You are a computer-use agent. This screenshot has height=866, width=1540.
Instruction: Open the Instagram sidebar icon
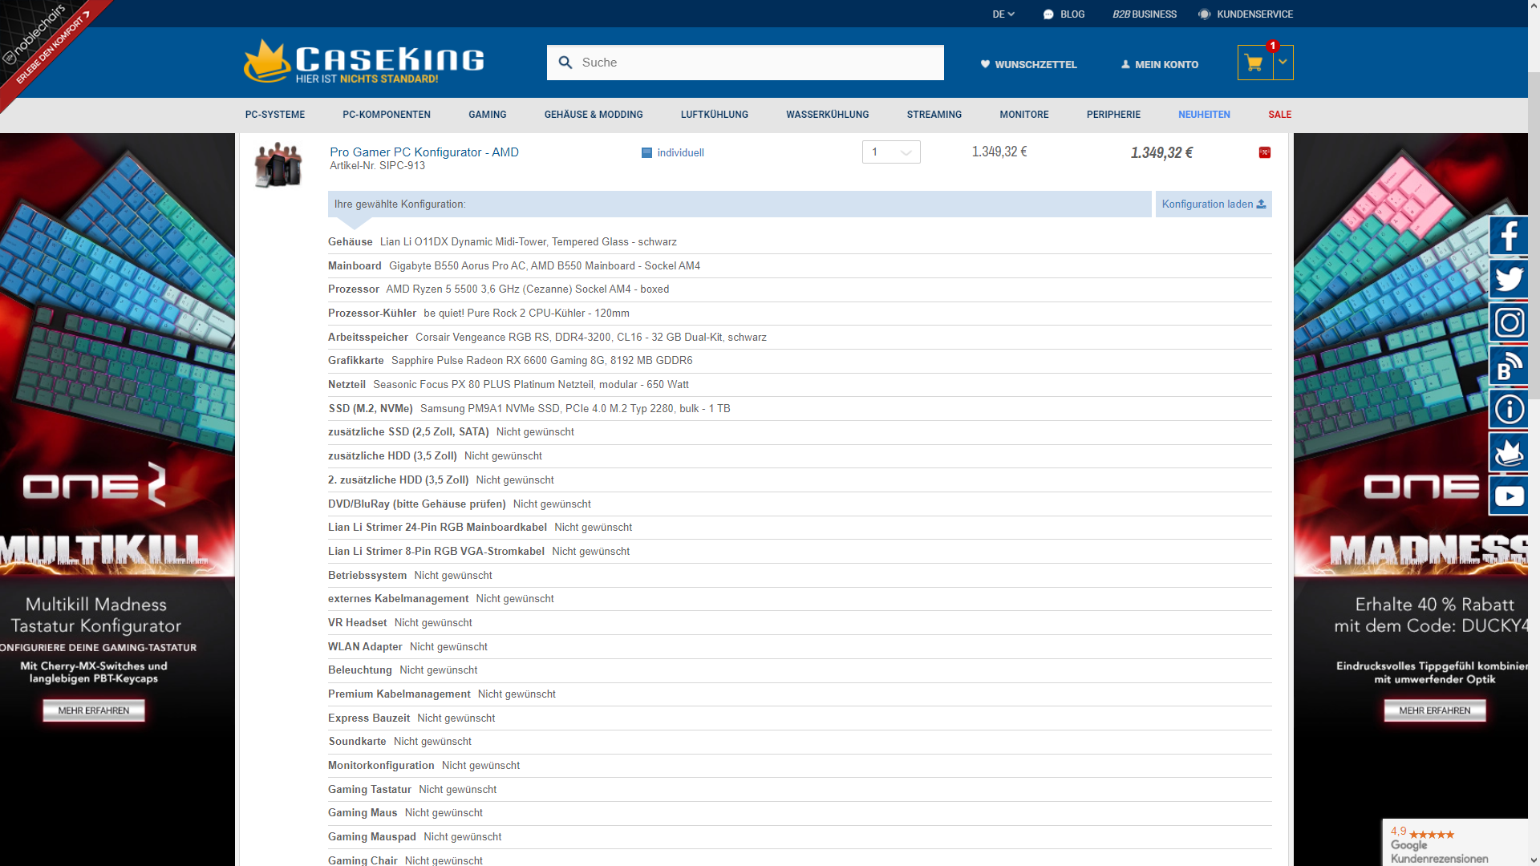click(1509, 322)
